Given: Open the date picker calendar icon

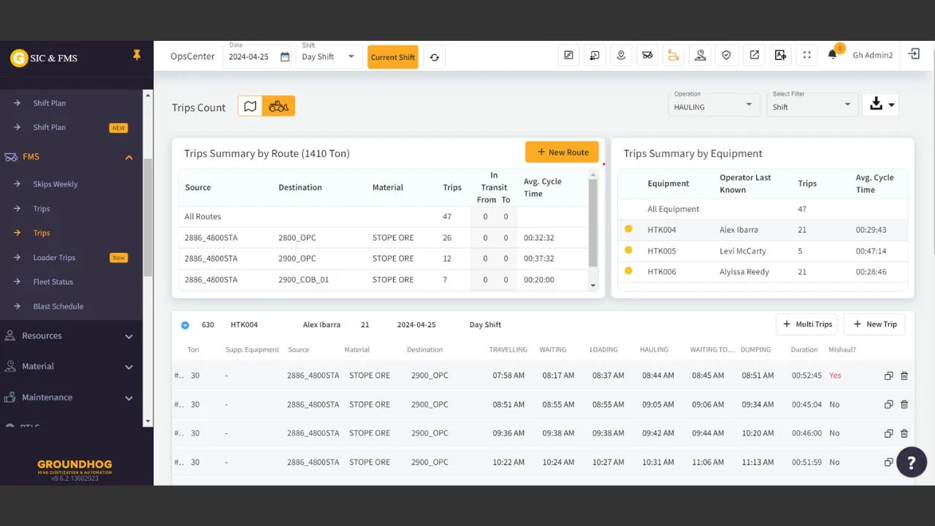Looking at the screenshot, I should coord(285,57).
